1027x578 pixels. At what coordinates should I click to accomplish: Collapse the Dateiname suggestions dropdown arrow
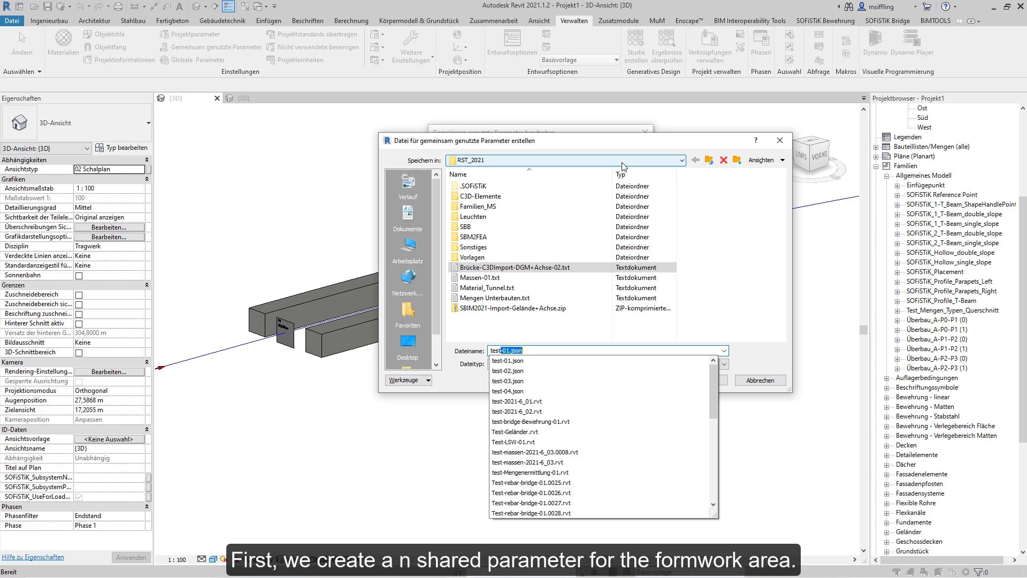[x=724, y=351]
